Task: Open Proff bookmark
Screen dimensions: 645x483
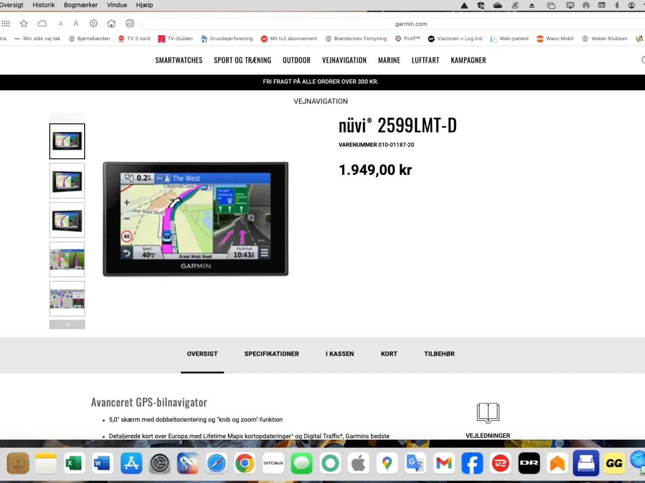Action: pyautogui.click(x=408, y=39)
